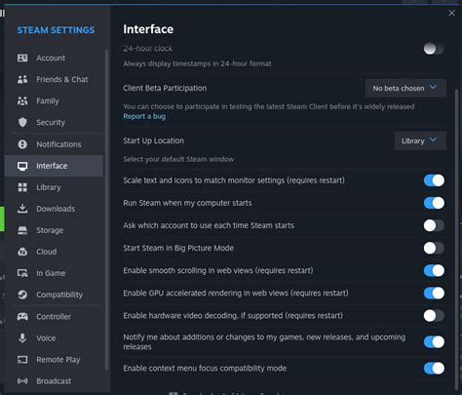Open the Broadcast signal icon entry

[x=22, y=380]
